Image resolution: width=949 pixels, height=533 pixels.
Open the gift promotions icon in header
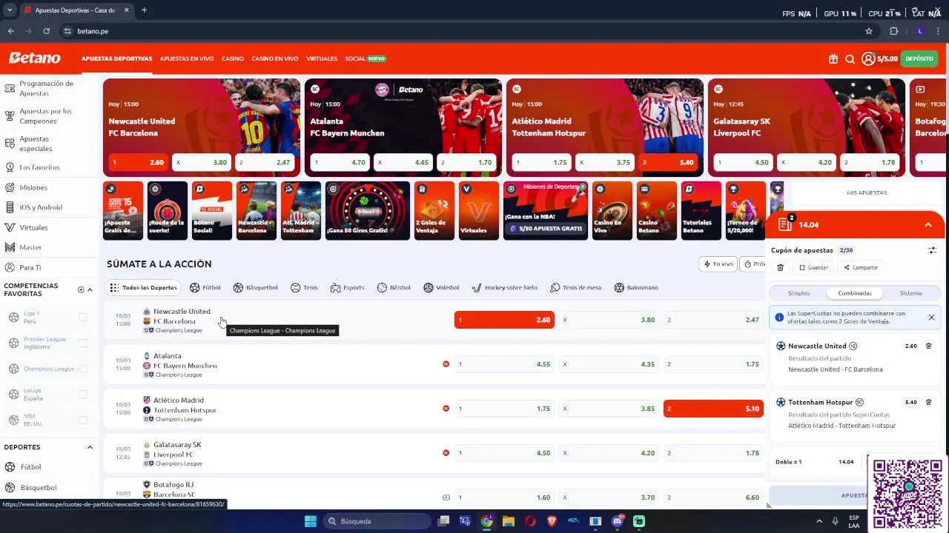point(833,59)
